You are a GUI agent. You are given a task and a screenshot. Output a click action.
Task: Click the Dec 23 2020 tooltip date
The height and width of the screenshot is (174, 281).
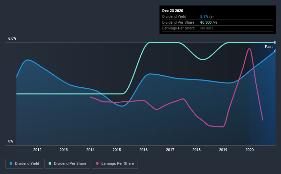click(x=173, y=11)
